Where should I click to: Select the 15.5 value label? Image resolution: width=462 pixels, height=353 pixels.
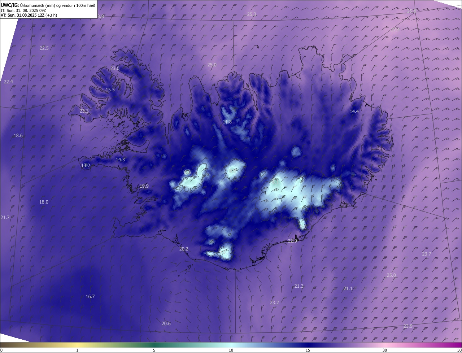coord(110,90)
